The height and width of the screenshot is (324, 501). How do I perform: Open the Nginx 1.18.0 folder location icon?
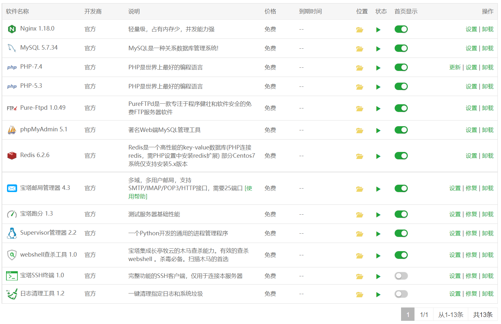coord(360,30)
